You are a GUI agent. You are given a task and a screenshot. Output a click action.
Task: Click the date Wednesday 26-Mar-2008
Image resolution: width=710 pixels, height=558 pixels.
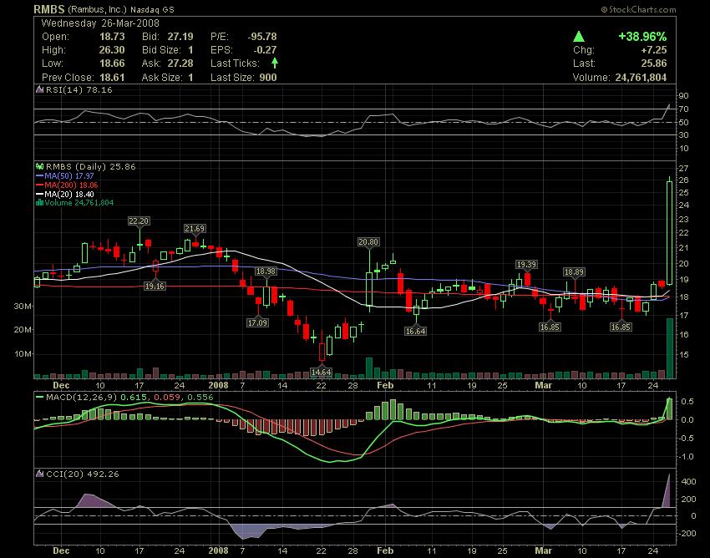(100, 23)
